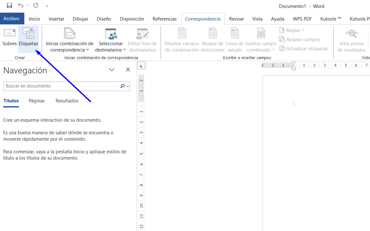The height and width of the screenshot is (231, 370).
Task: Click the vertical ruler
Action: point(141,153)
